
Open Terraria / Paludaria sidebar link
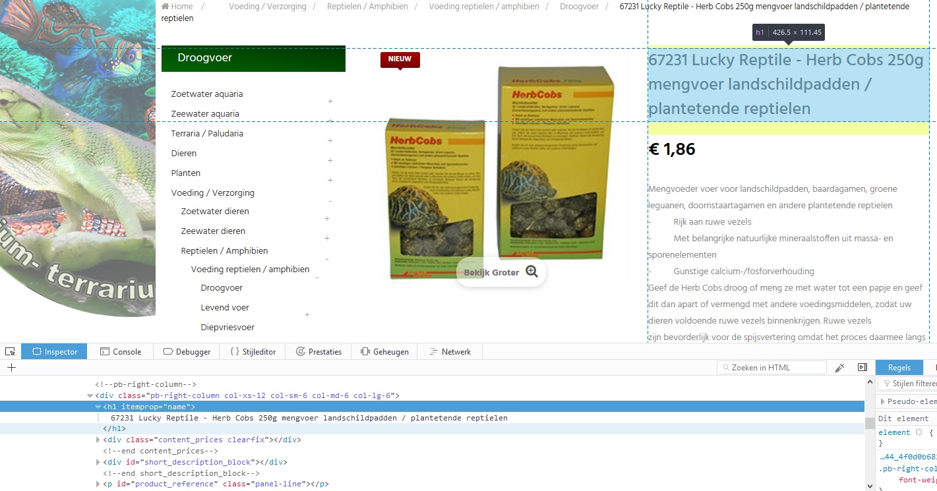pos(207,134)
